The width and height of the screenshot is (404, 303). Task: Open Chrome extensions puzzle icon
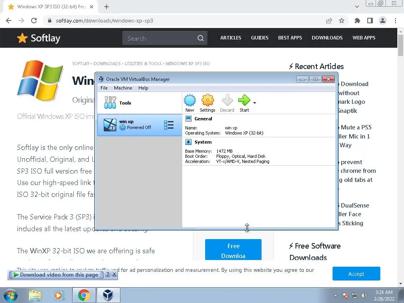(357, 21)
